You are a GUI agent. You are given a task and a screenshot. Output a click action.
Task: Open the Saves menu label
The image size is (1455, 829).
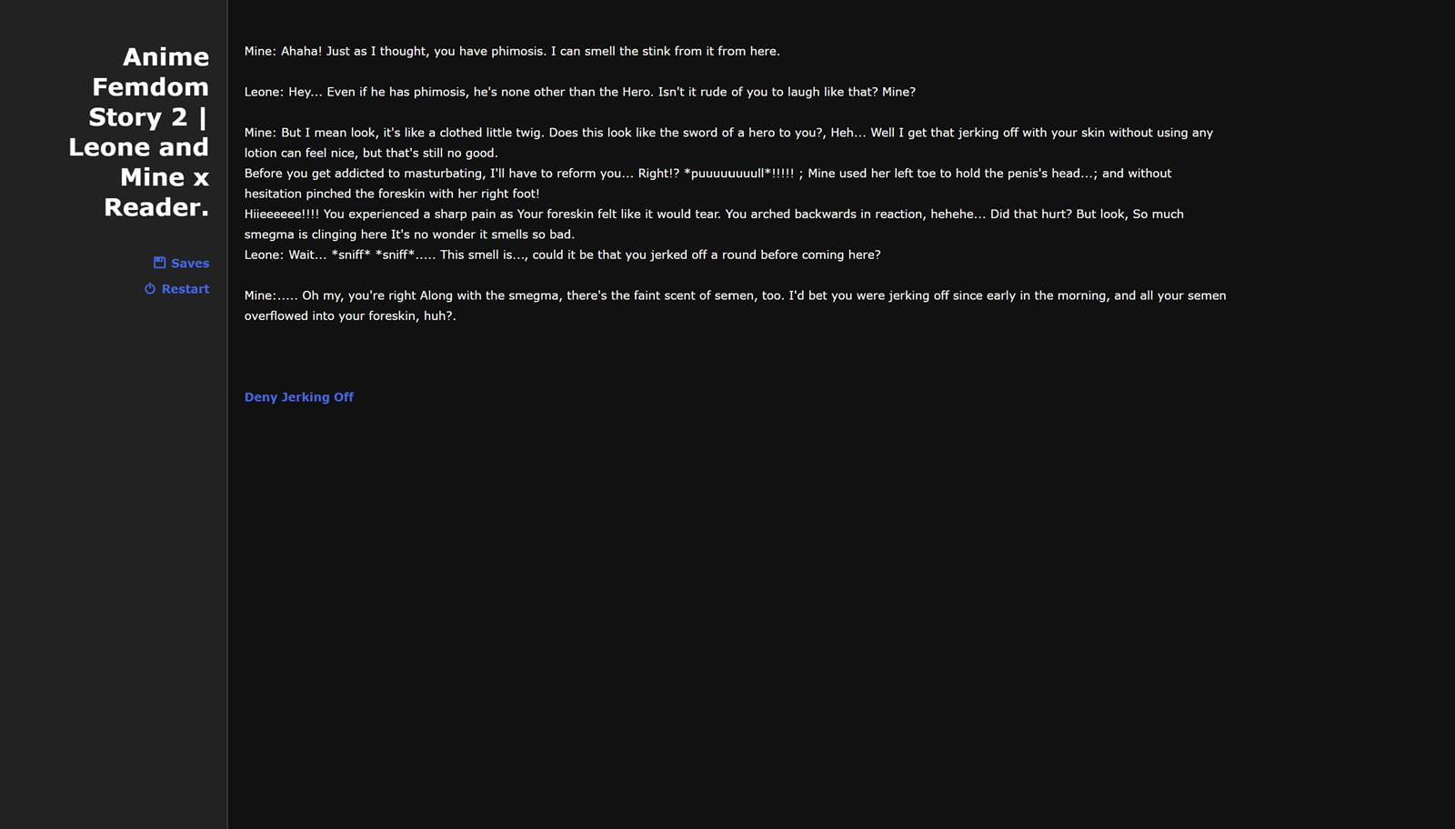click(190, 264)
